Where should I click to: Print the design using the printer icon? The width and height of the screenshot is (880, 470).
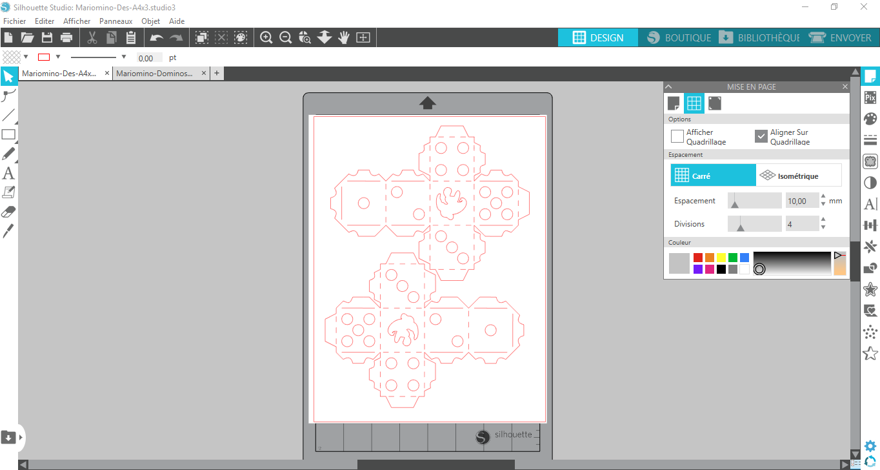(66, 37)
